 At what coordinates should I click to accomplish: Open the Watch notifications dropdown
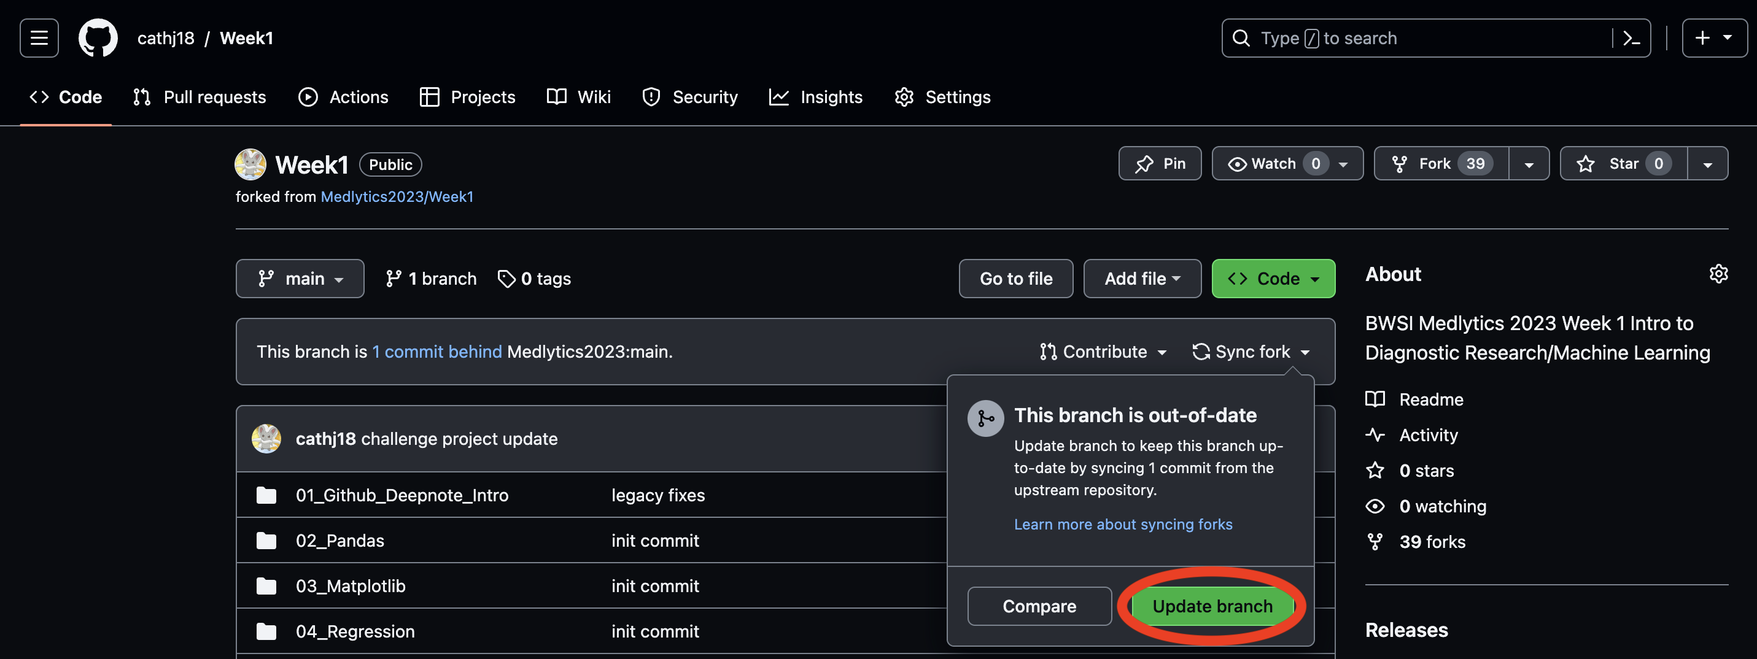[1287, 164]
